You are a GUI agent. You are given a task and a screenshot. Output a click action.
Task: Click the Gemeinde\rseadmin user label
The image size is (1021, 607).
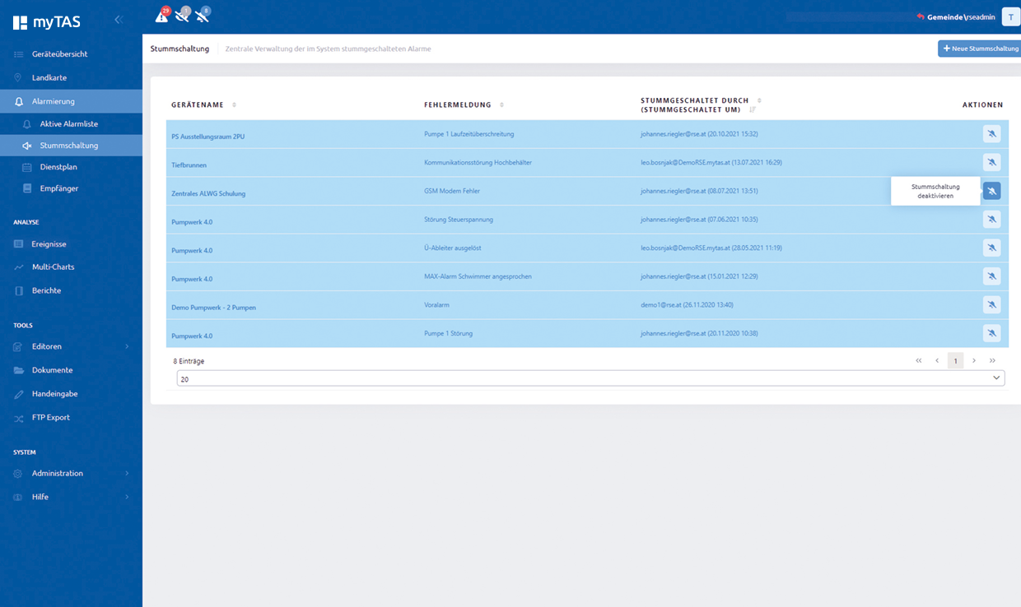(961, 16)
